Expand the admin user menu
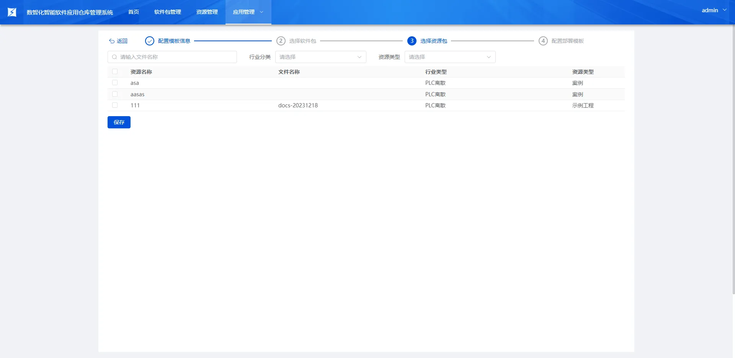The width and height of the screenshot is (735, 358). click(714, 10)
